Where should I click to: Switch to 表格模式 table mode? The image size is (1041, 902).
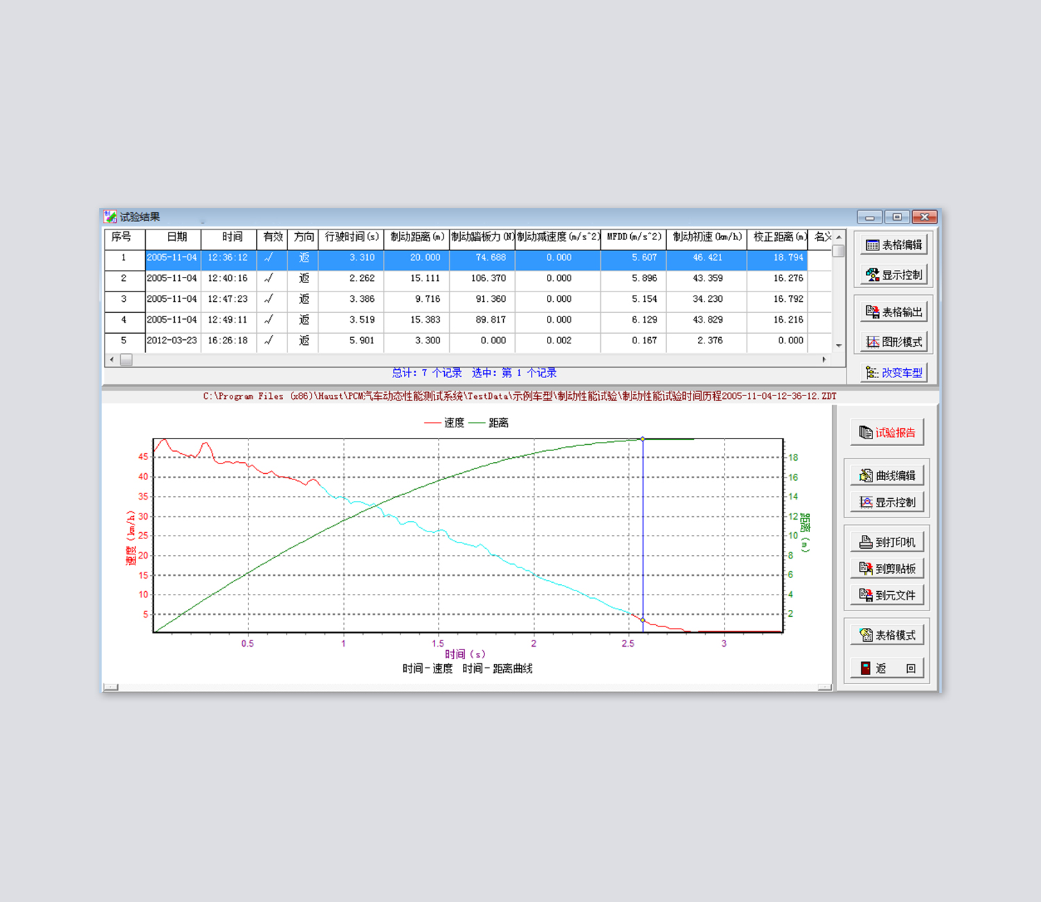[887, 636]
